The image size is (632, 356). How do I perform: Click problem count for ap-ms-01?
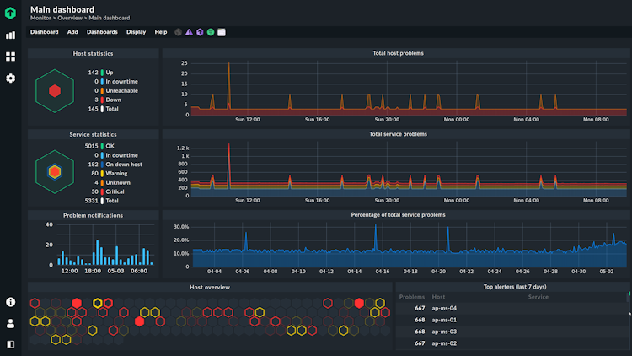(420, 320)
